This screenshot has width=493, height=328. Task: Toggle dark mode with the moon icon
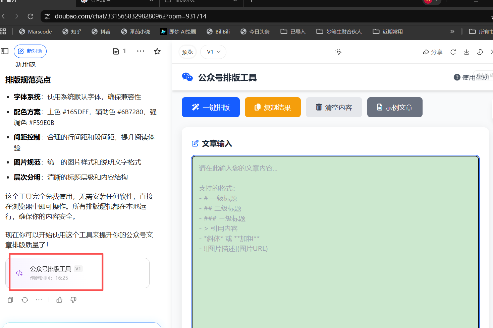(x=480, y=52)
